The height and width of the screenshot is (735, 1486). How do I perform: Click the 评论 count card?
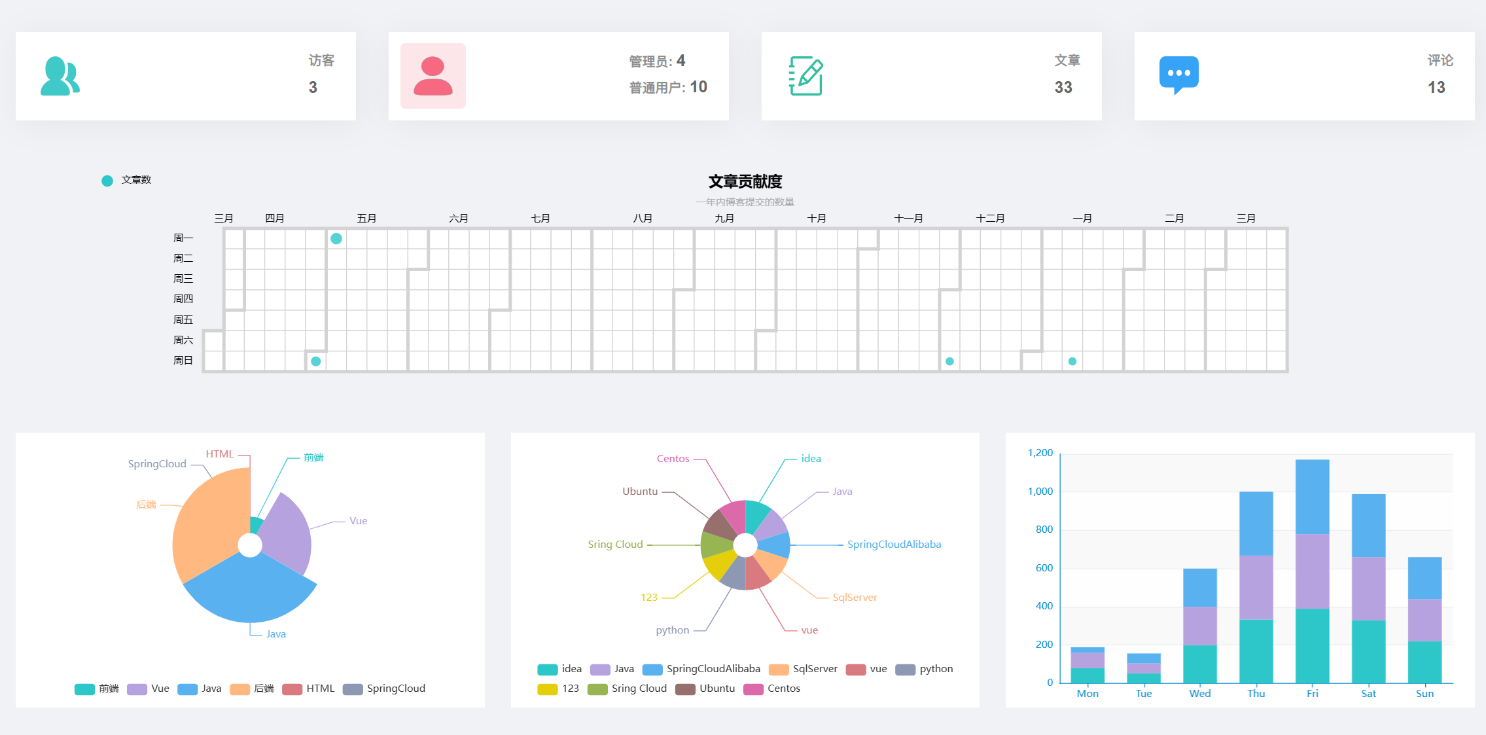click(x=1304, y=76)
